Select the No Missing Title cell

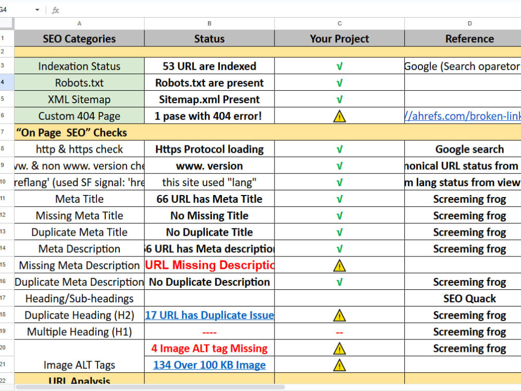point(209,215)
